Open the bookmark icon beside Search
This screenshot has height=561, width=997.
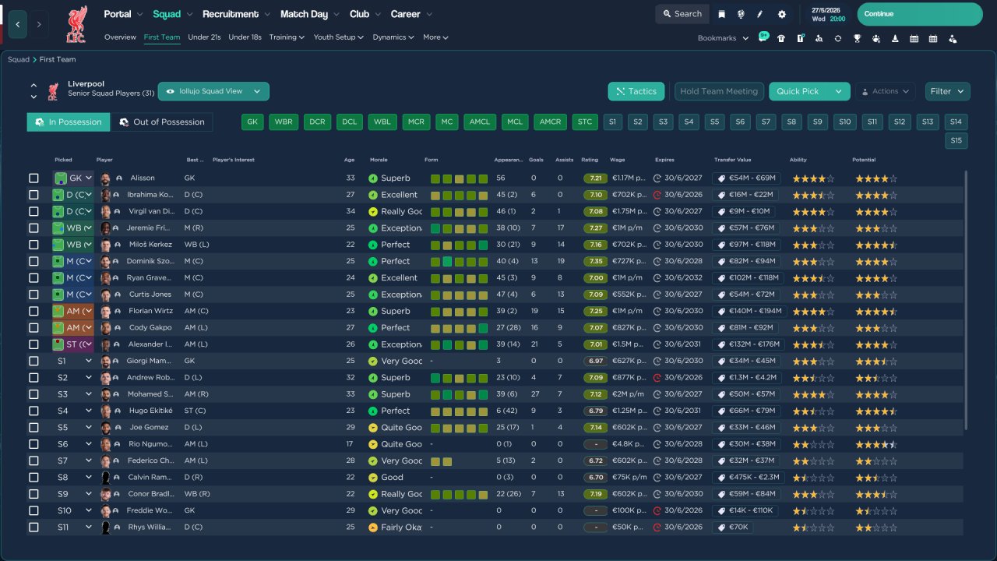coord(722,14)
